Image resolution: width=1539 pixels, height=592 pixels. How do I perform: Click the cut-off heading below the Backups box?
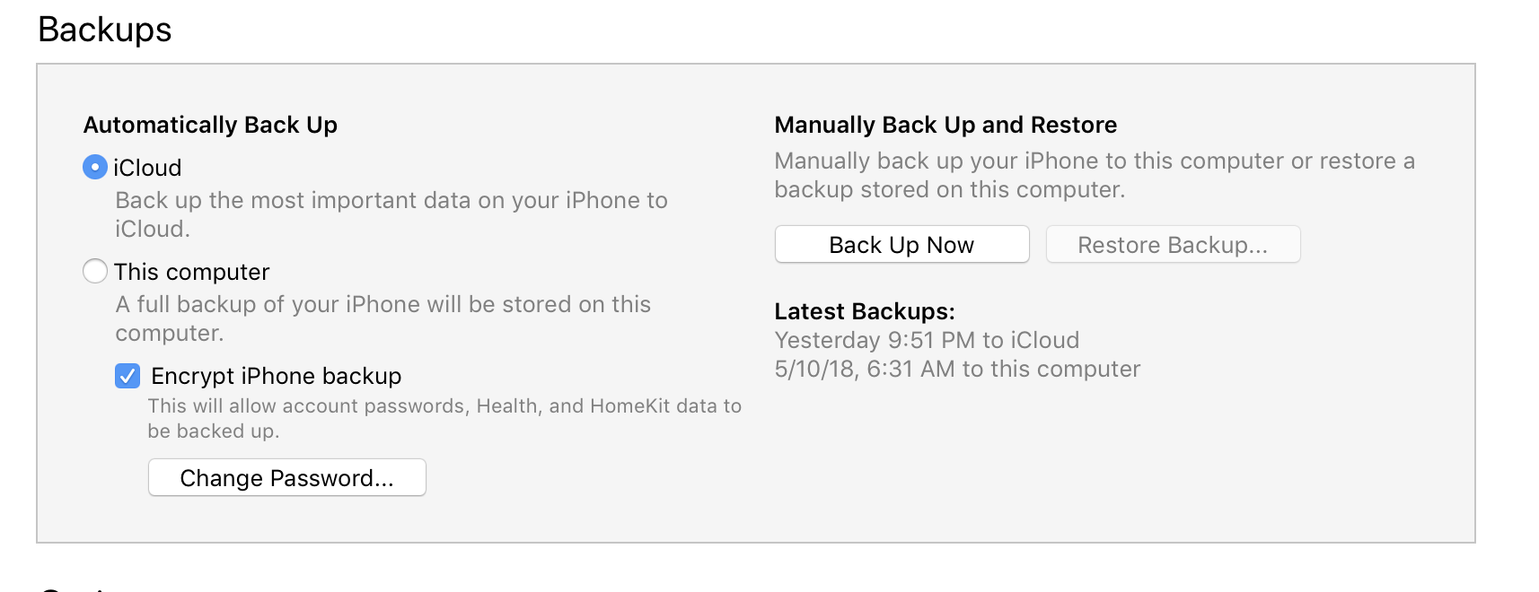click(x=81, y=588)
